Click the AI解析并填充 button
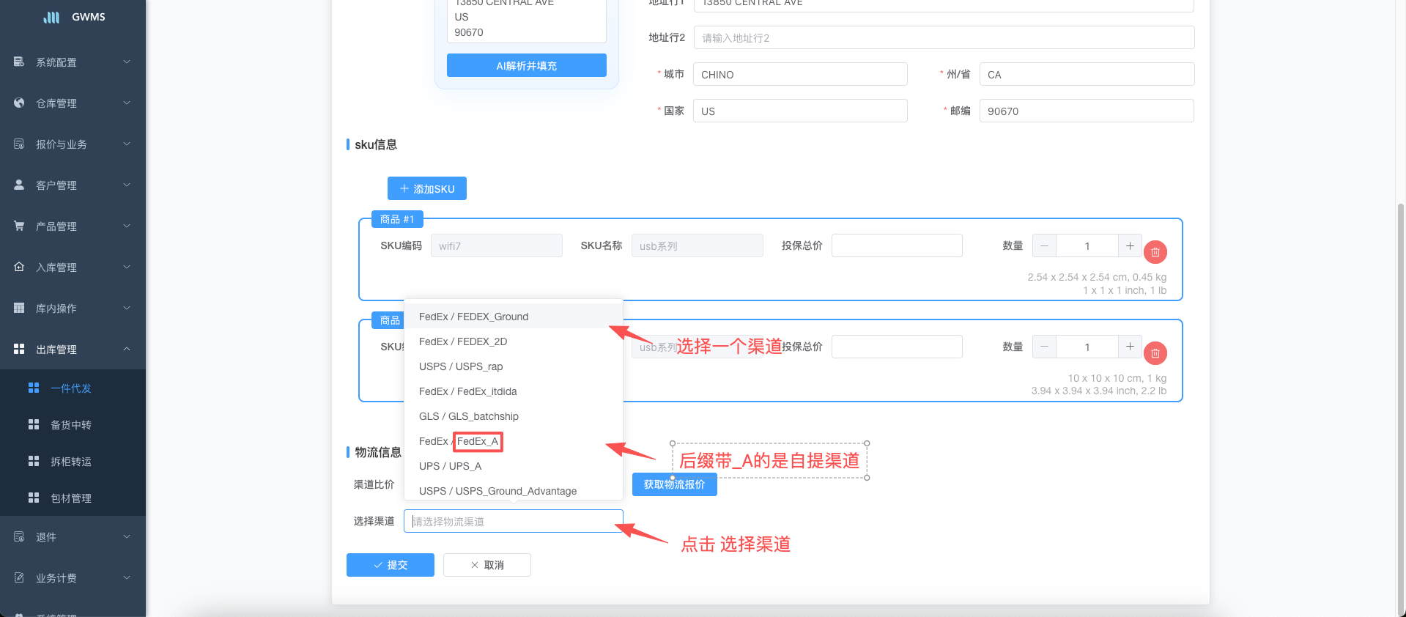The image size is (1406, 617). (526, 65)
